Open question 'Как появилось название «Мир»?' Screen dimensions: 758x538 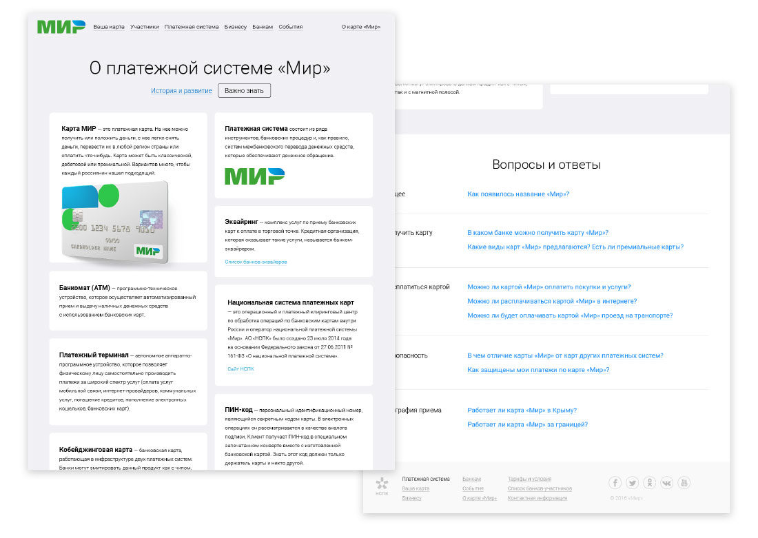tap(518, 194)
